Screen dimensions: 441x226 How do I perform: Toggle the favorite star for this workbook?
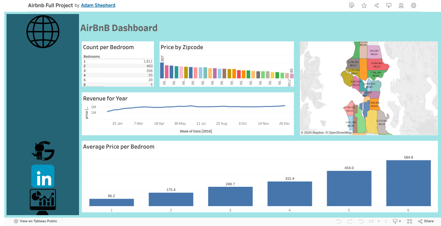(x=364, y=5)
